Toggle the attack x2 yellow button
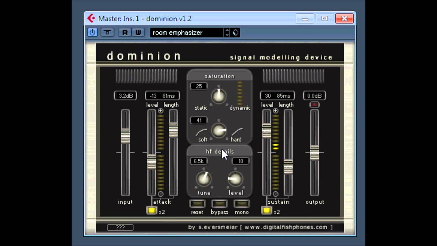 coord(152,210)
